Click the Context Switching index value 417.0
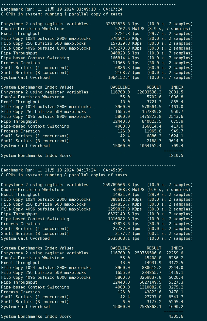 (x=177, y=126)
